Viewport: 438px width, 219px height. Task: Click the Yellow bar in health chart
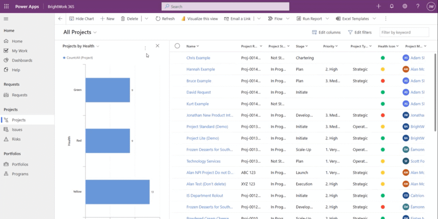click(x=117, y=192)
